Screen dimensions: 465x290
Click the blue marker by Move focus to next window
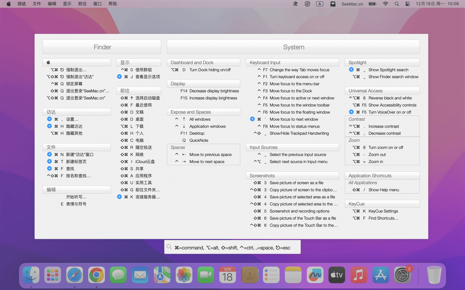pos(253,119)
